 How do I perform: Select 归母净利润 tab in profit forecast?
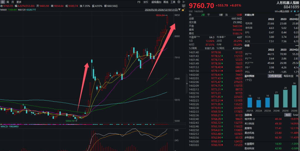[x=274, y=76]
